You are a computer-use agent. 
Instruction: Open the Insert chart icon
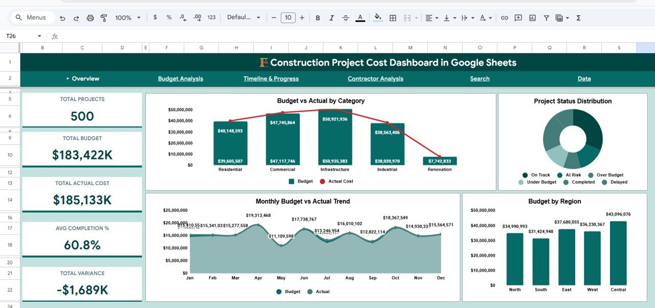pos(532,17)
